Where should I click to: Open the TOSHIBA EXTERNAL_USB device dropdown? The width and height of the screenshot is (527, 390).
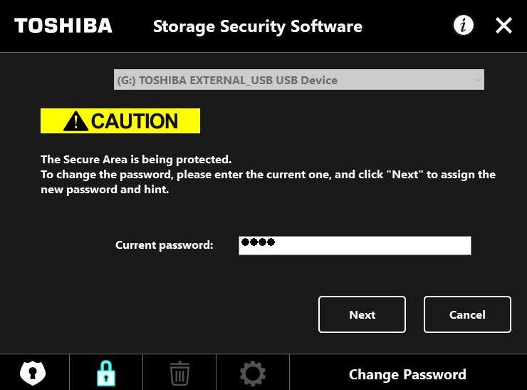298,80
